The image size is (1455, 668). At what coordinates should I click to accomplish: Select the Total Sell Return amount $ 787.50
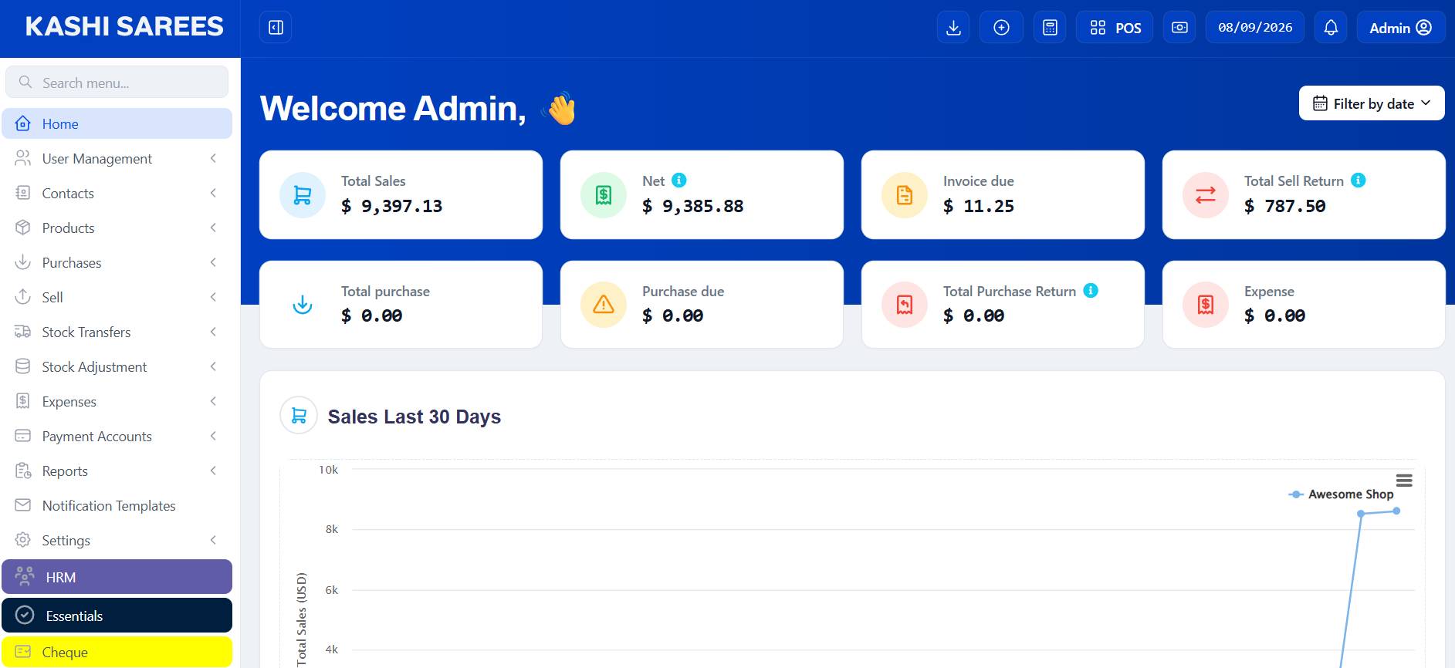pyautogui.click(x=1285, y=206)
